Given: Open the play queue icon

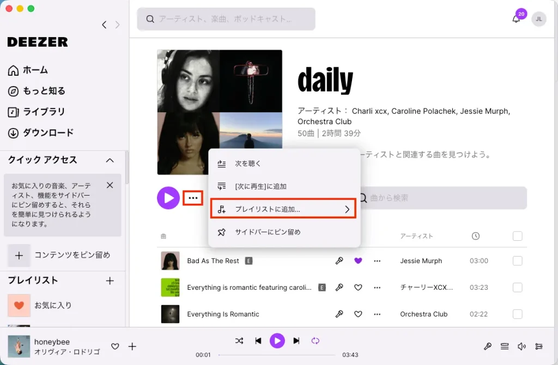Looking at the screenshot, I should click(x=505, y=346).
